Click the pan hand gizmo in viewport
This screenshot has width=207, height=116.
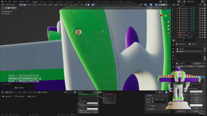point(168,26)
